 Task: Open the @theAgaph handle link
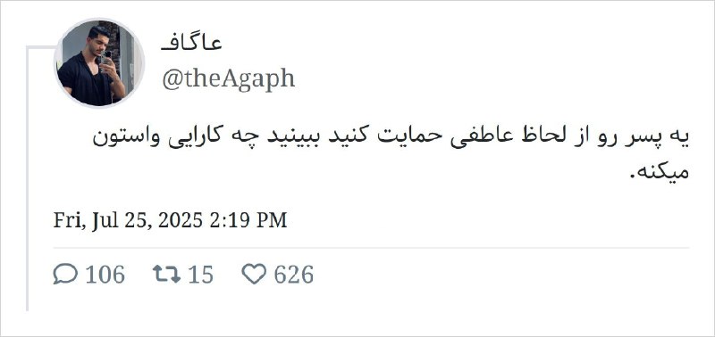click(x=228, y=79)
